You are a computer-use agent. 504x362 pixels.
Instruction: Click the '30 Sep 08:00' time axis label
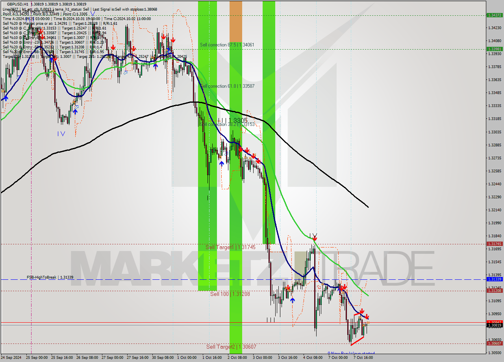point(163,358)
